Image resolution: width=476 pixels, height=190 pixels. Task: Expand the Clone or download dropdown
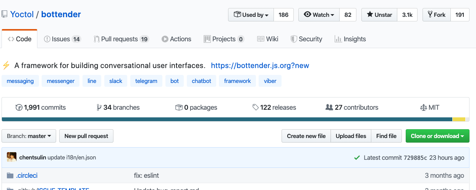(x=437, y=136)
